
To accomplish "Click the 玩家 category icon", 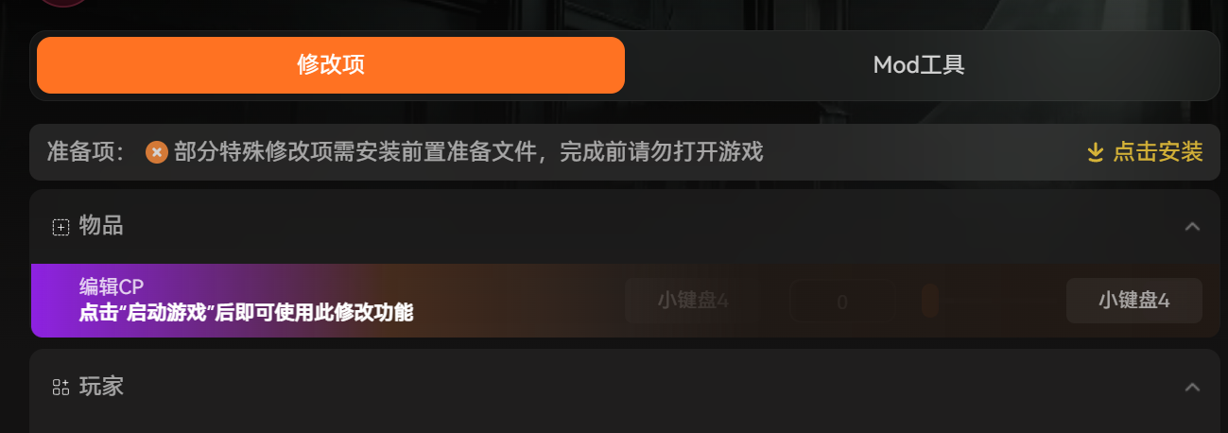I will pos(61,387).
